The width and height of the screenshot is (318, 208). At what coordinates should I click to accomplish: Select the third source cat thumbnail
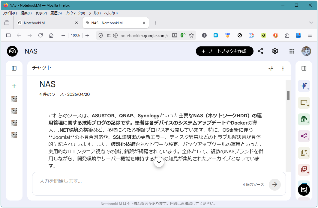[x=14, y=123]
